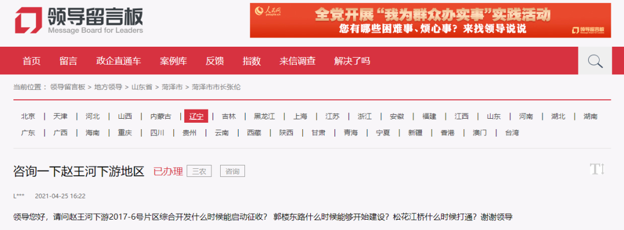Select 河北 in the province list
The height and width of the screenshot is (230, 624).
tap(92, 116)
